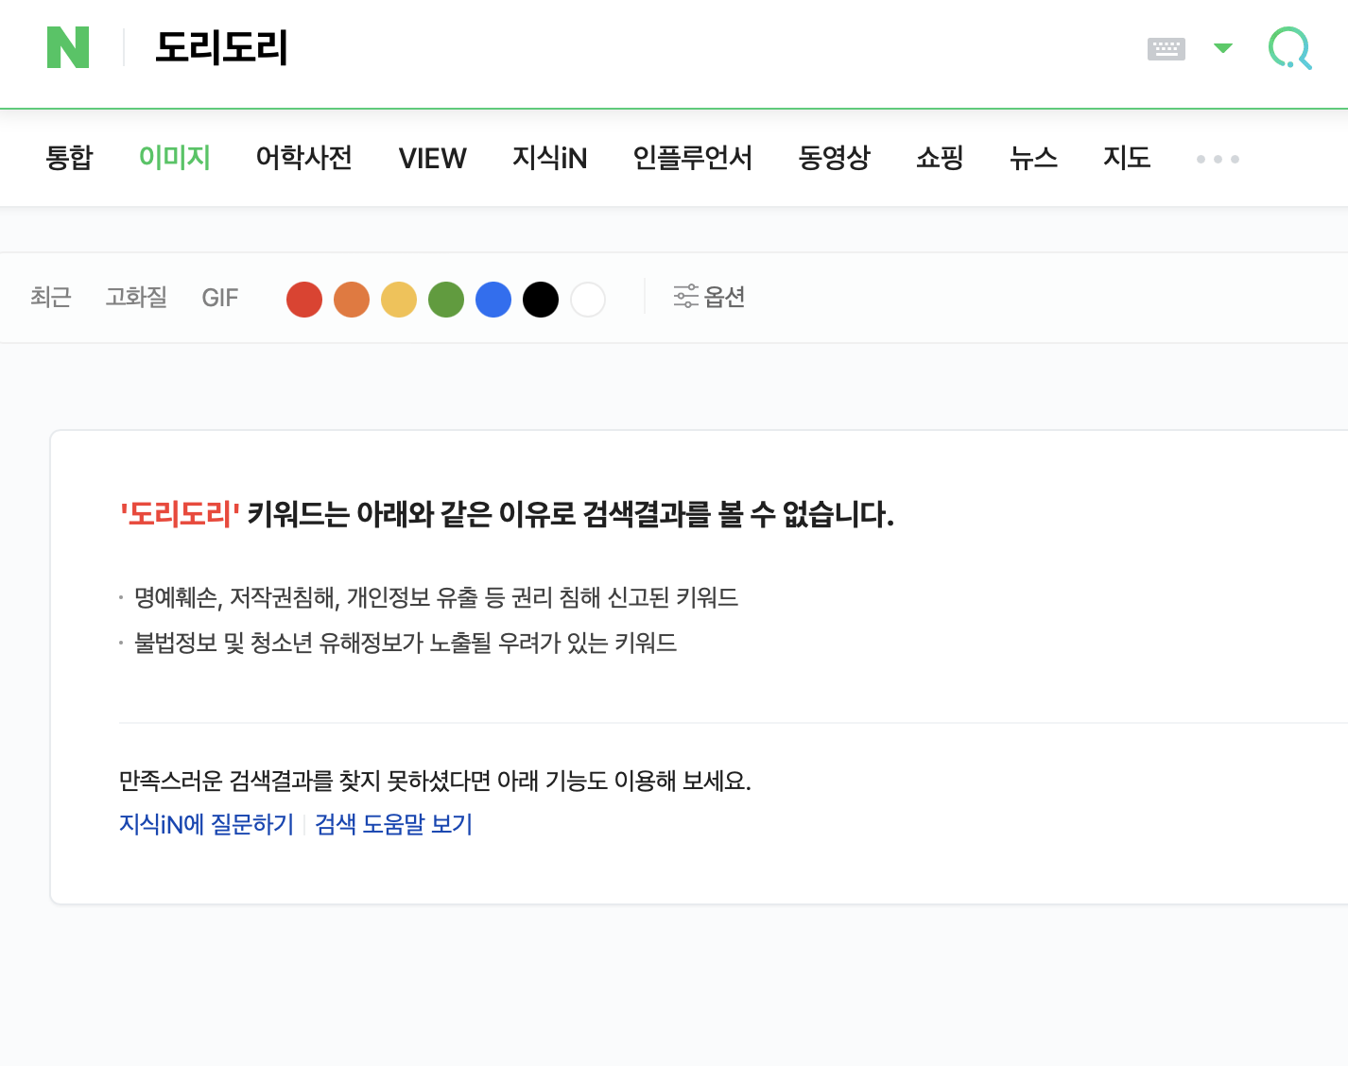Viewport: 1348px width, 1066px height.
Task: Open the 뉴스 tab
Action: (1034, 158)
